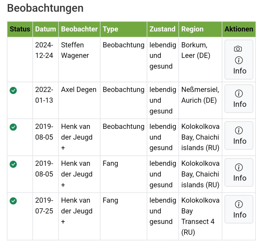The height and width of the screenshot is (246, 256).
Task: Click verified status icon for 2019-08-05 Fang
Action: tap(13, 164)
